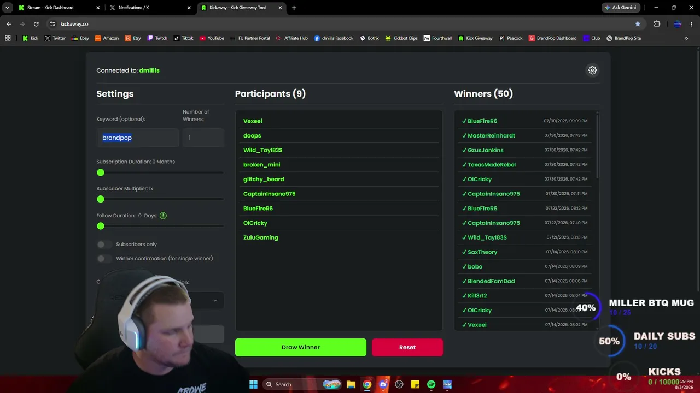Reload the kickaway.co page

(x=36, y=24)
